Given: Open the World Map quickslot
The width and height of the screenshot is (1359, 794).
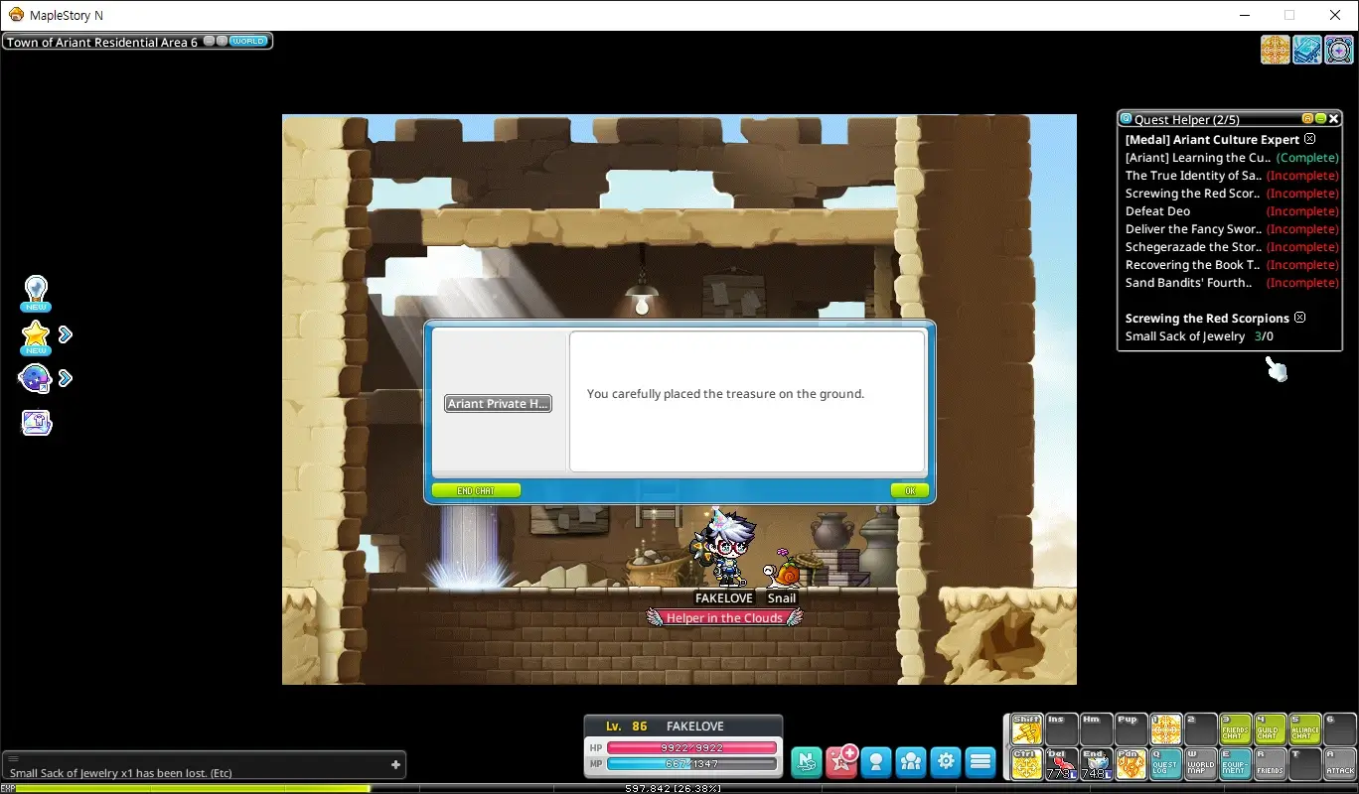Looking at the screenshot, I should click(1201, 763).
